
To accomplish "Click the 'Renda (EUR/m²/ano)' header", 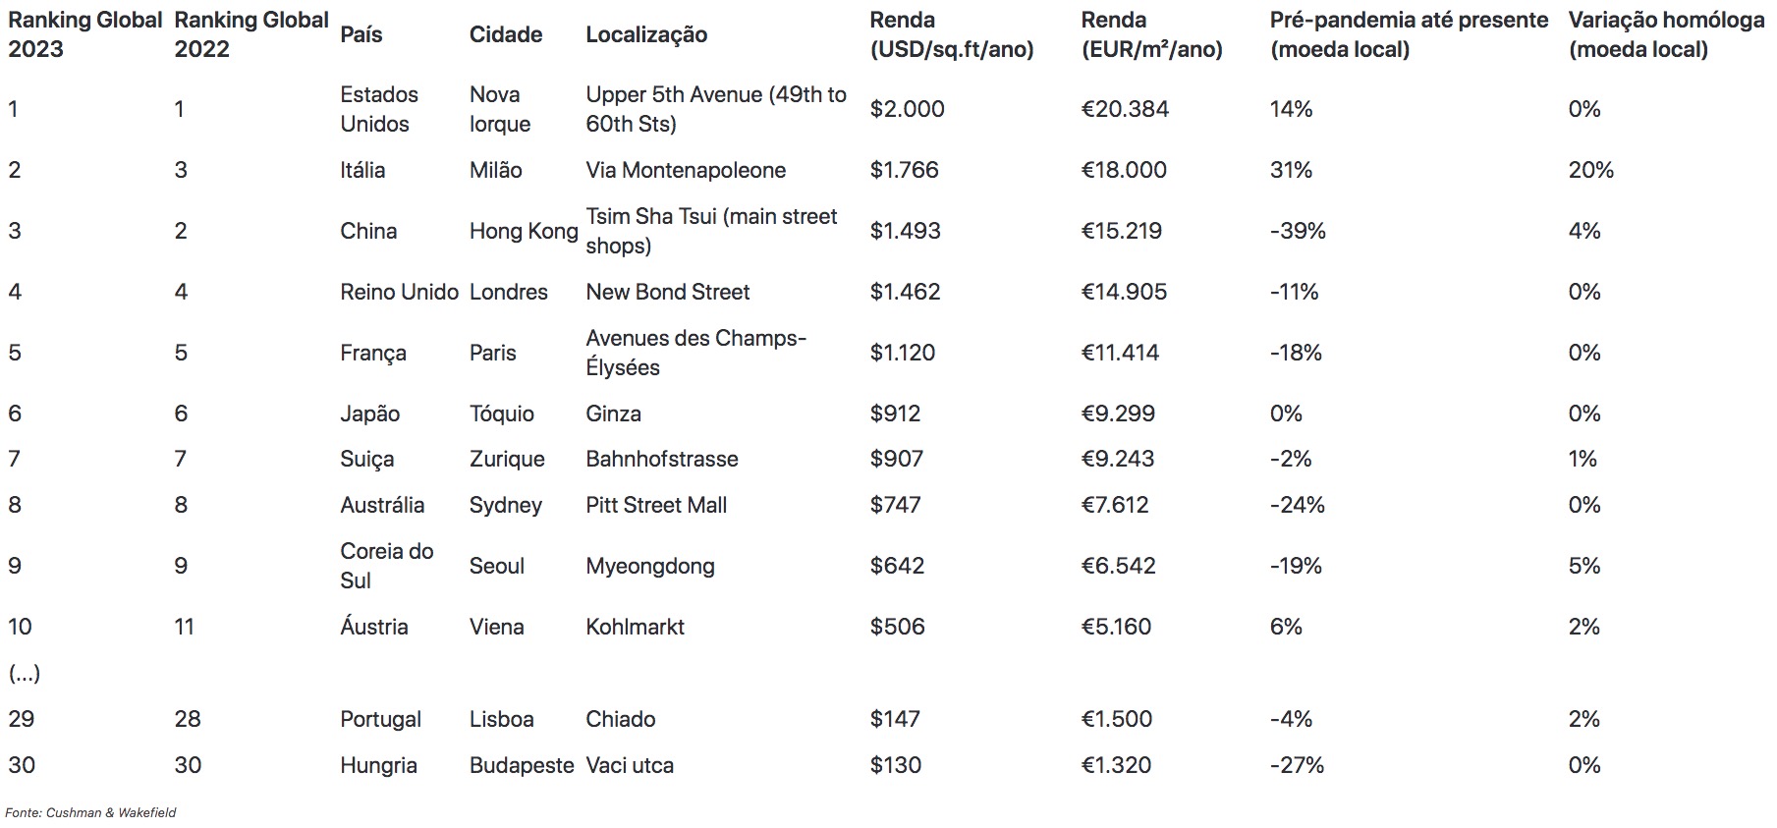I will click(1151, 34).
